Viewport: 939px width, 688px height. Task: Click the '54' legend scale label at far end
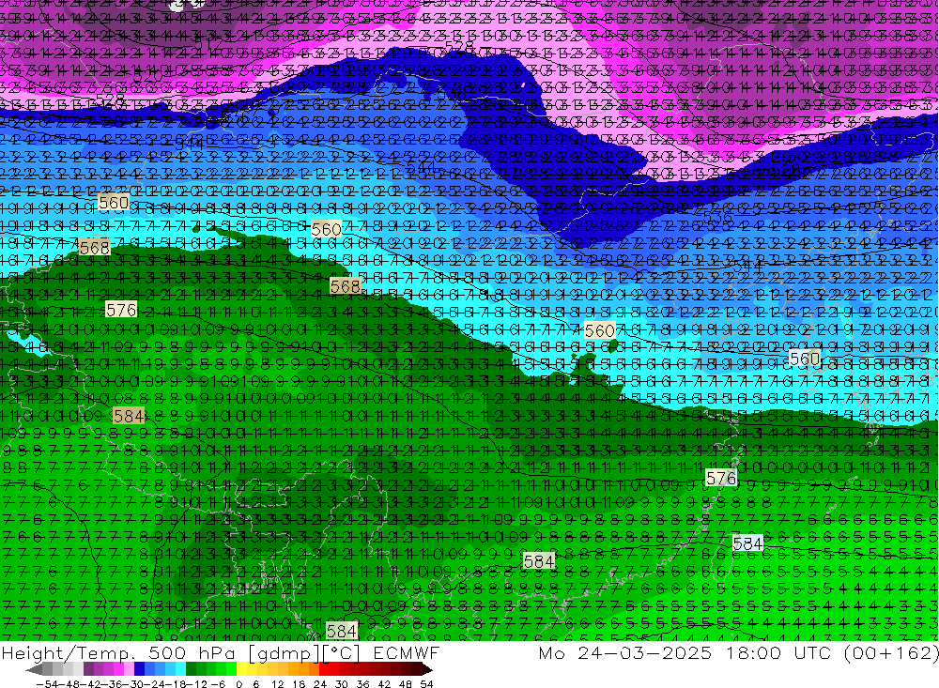click(426, 684)
